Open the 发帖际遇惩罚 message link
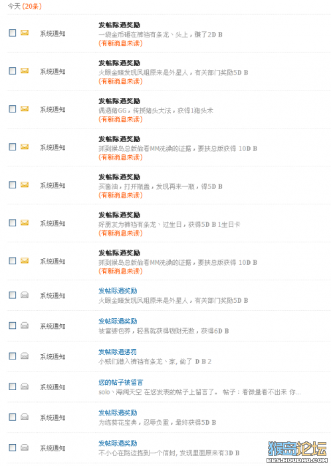 (x=118, y=352)
